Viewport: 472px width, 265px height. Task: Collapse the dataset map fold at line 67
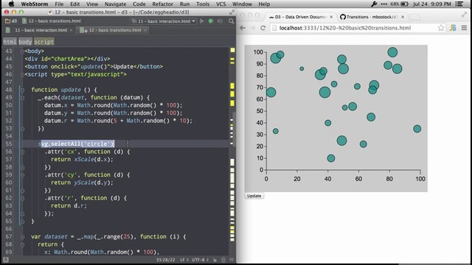22,237
